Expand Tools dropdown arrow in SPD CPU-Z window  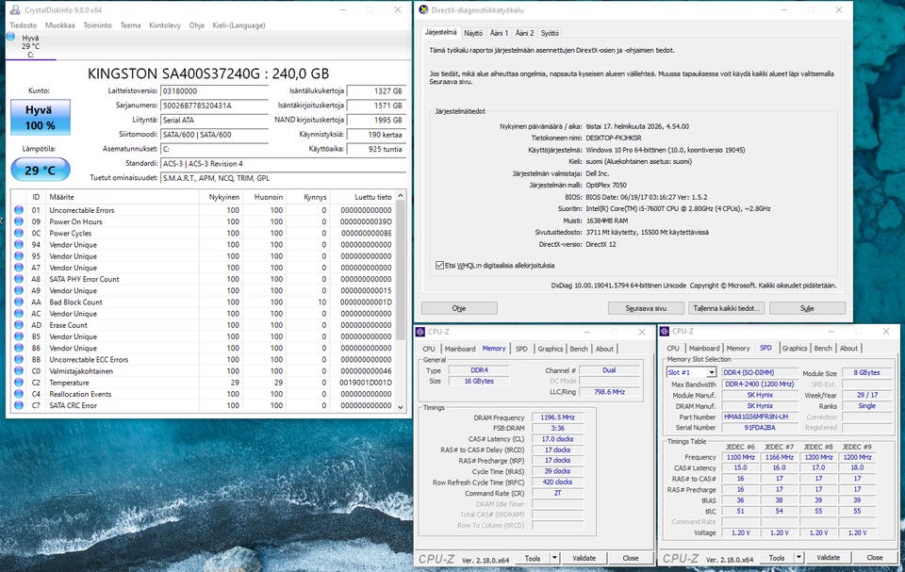click(x=798, y=558)
